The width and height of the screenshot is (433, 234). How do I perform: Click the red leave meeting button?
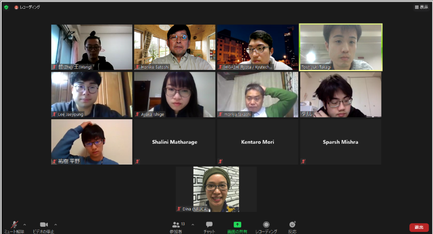[419, 227]
